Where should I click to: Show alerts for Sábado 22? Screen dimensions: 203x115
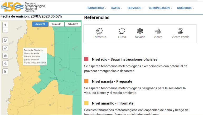click(x=73, y=24)
